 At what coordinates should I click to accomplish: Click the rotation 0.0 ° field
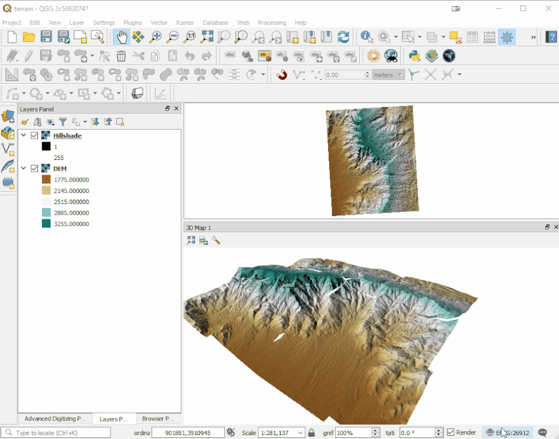tap(417, 433)
